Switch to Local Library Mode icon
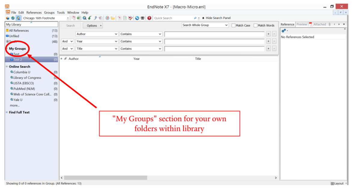Screen dimensions: 352x188 coord(8,18)
